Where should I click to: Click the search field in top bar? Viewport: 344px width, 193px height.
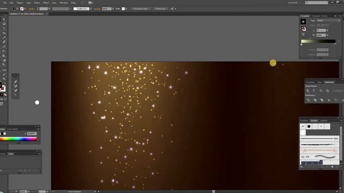point(317,3)
